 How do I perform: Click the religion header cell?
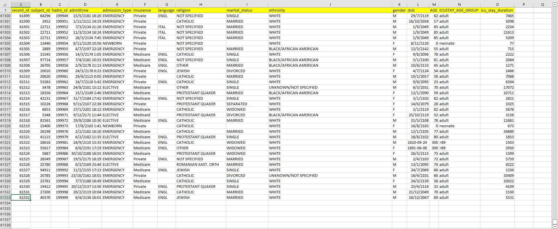pos(201,10)
